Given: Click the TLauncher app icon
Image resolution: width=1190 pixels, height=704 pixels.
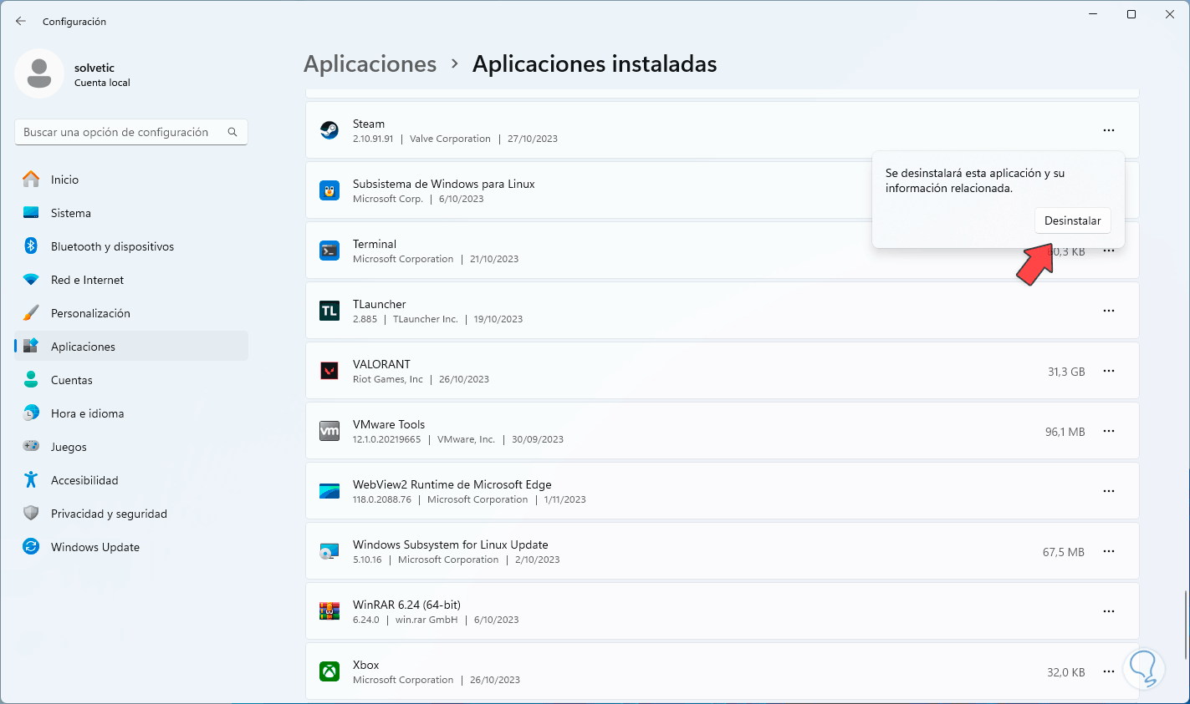Looking at the screenshot, I should click(x=329, y=311).
